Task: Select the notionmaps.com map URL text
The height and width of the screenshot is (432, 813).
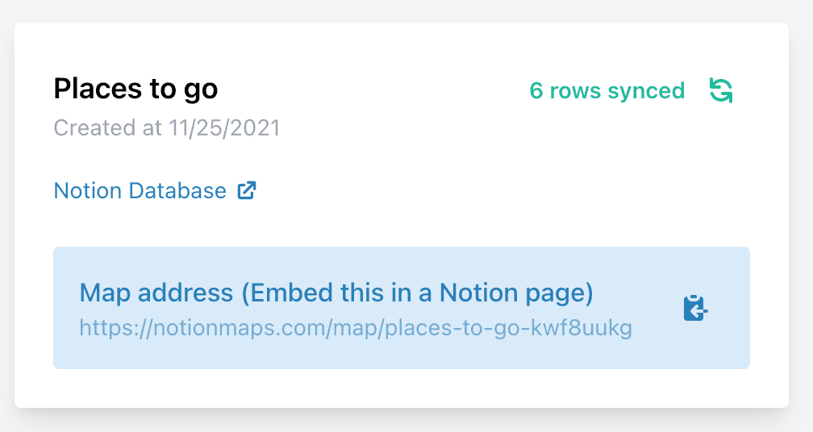Action: pyautogui.click(x=356, y=328)
